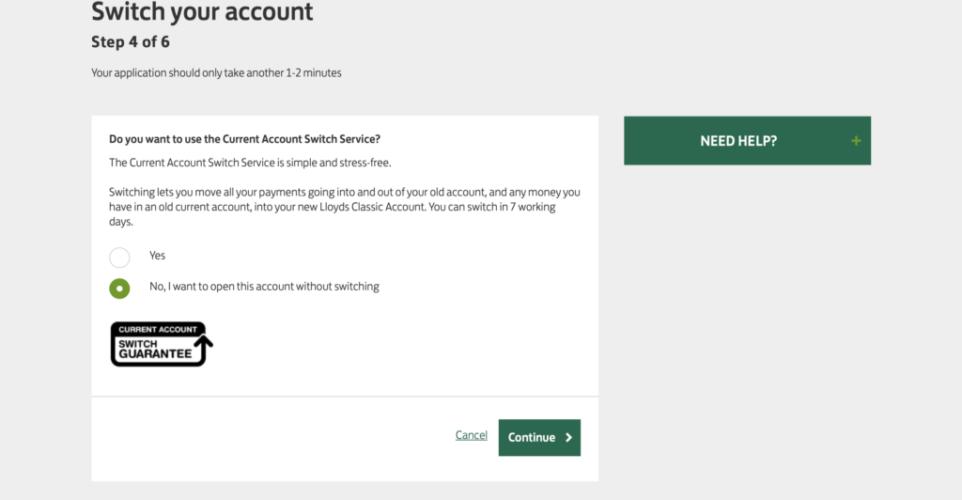The image size is (962, 500).
Task: Click the NEED HELP? title text
Action: click(x=738, y=141)
